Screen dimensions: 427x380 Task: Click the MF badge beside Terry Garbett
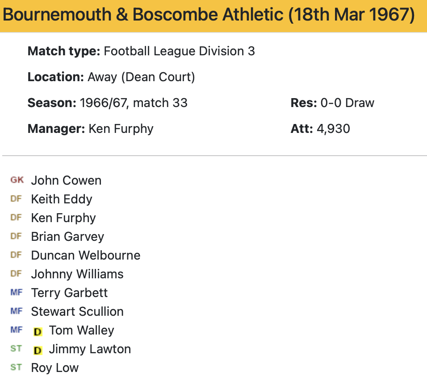(16, 293)
